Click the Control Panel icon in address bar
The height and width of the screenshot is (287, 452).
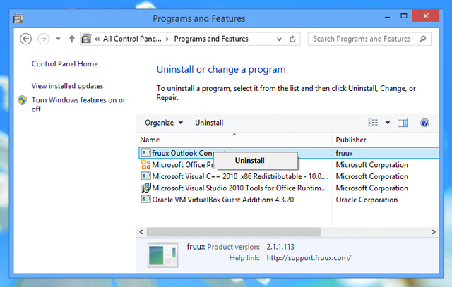point(86,39)
